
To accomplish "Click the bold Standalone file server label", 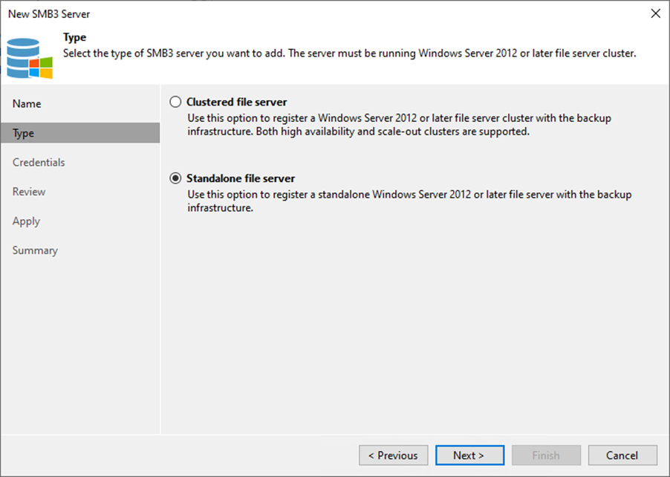I will pos(241,178).
